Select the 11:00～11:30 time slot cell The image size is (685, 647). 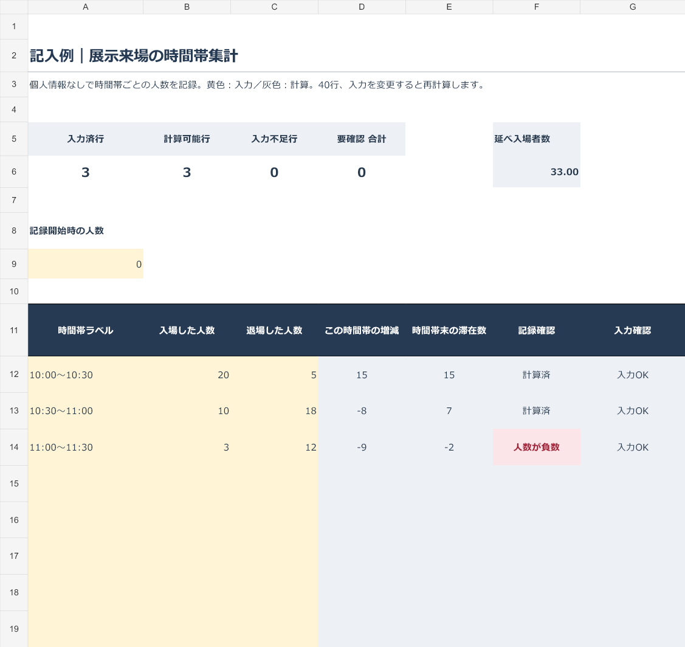point(86,447)
